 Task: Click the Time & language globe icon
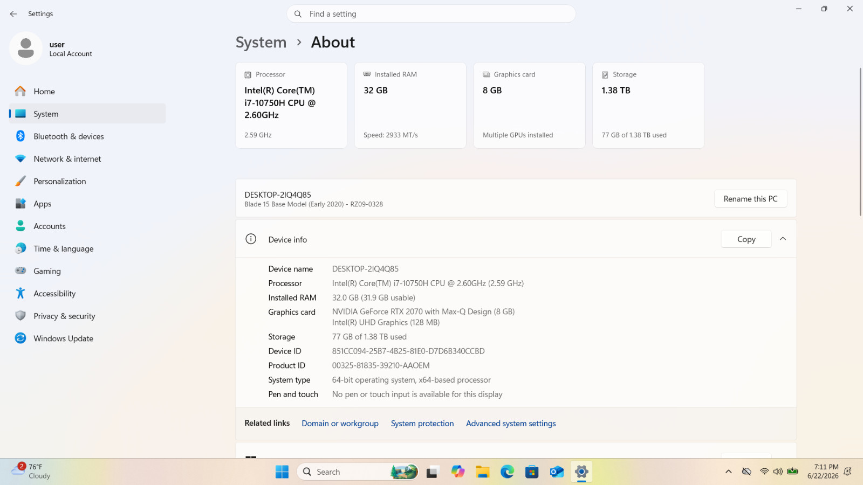tap(20, 248)
